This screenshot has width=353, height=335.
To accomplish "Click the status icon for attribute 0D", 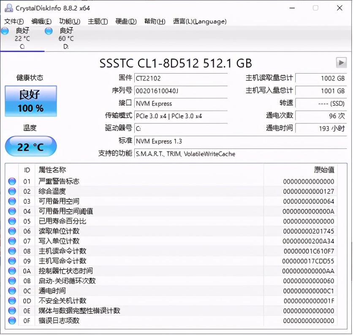I will [x=12, y=300].
